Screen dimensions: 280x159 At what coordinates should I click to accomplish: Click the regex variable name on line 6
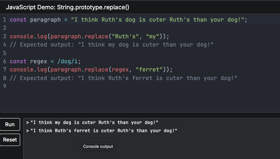(x=38, y=61)
